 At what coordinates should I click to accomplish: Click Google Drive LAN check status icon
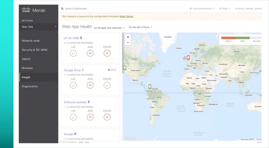click(73, 85)
